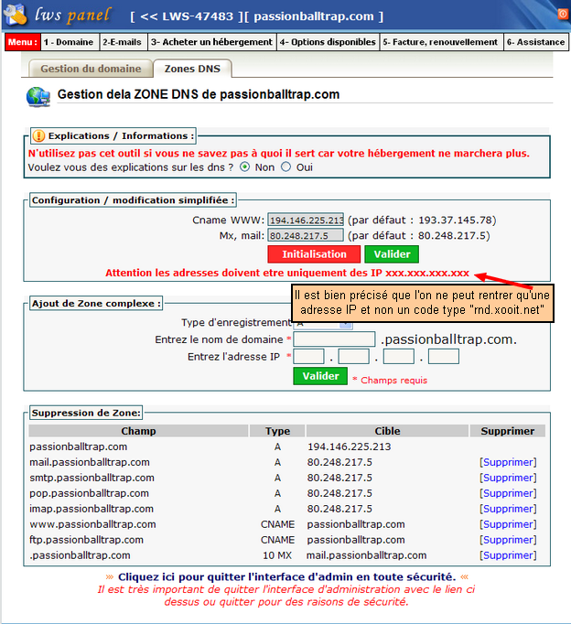Delete the imap.passionballtrap.com zone via Supprimer
571x624 pixels.
point(508,509)
